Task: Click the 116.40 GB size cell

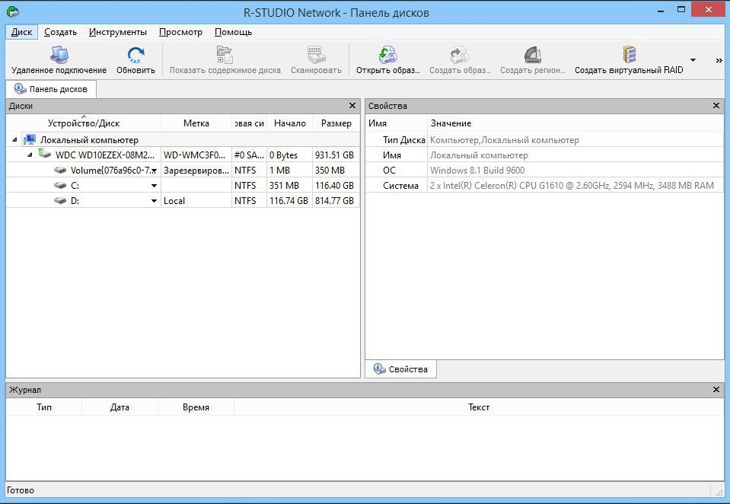Action: (x=334, y=186)
